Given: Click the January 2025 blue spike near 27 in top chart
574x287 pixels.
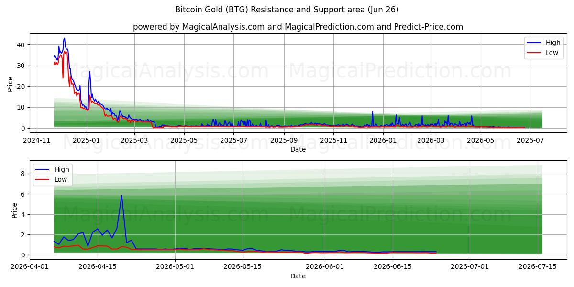Looking at the screenshot, I should click(89, 72).
